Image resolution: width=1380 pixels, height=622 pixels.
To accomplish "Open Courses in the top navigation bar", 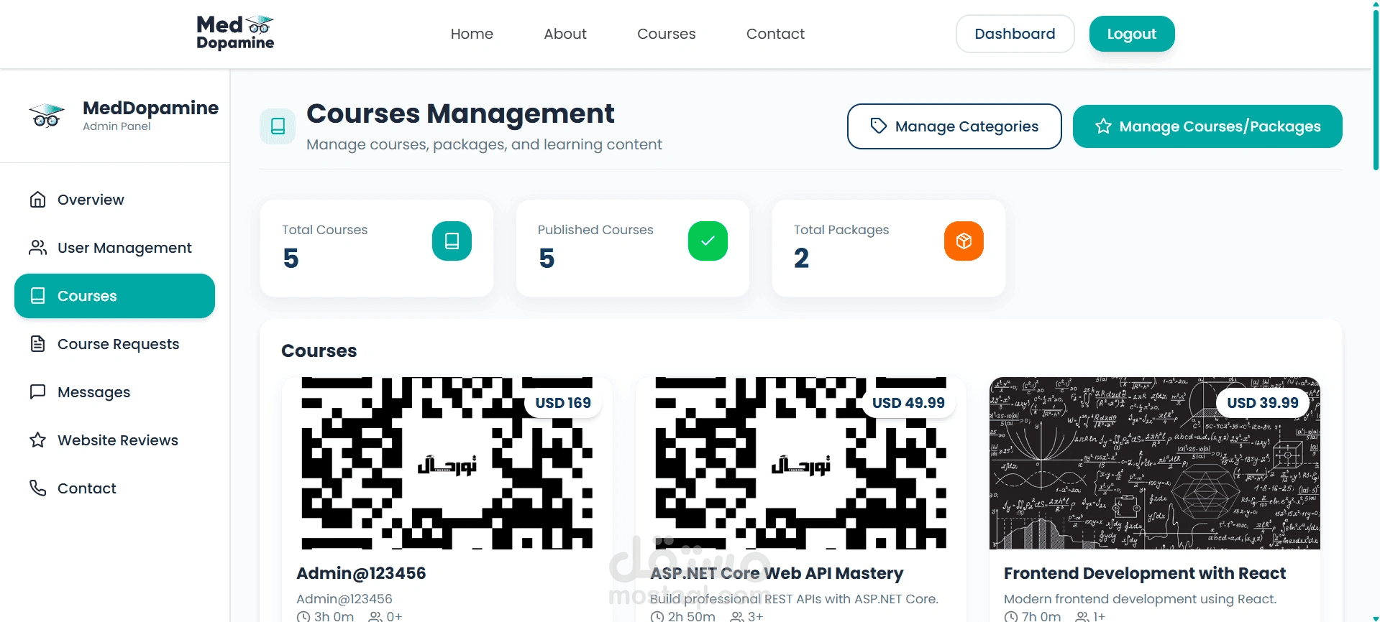I will point(667,34).
